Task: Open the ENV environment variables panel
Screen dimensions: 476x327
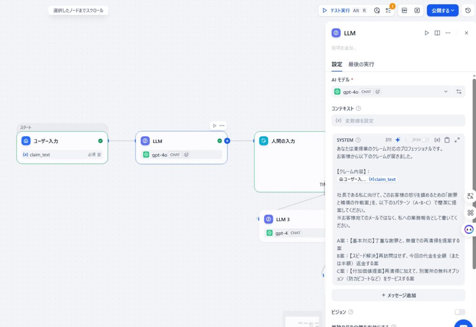Action: click(405, 10)
